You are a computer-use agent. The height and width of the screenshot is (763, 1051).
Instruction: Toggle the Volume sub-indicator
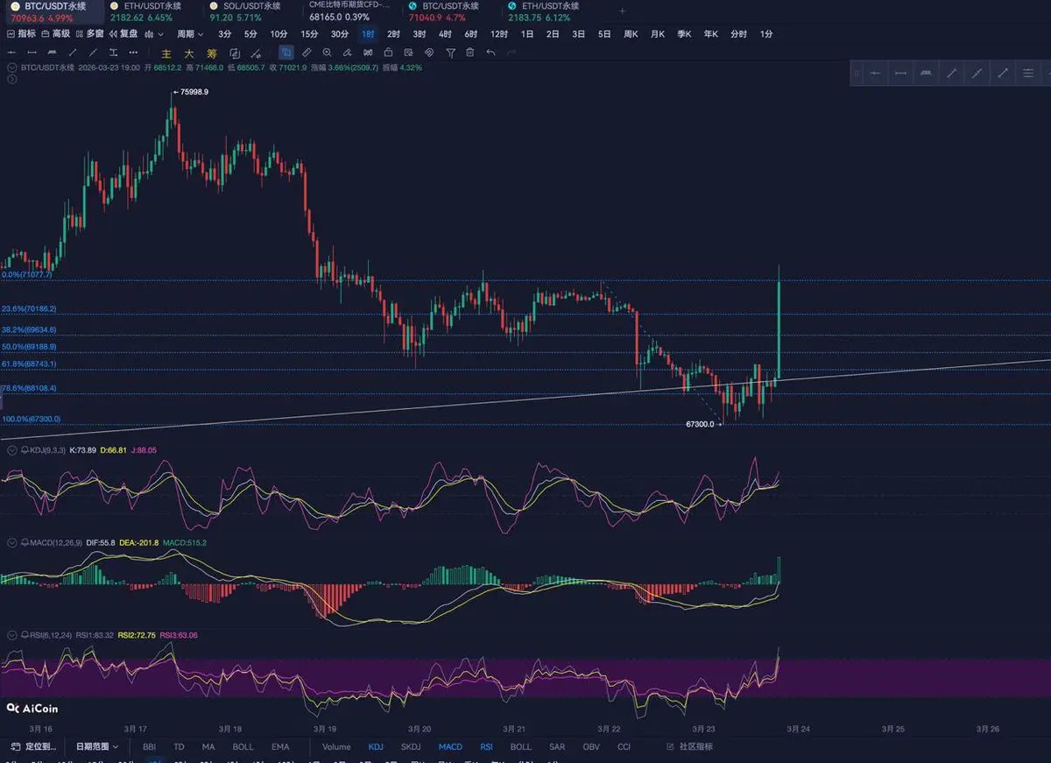pos(336,747)
